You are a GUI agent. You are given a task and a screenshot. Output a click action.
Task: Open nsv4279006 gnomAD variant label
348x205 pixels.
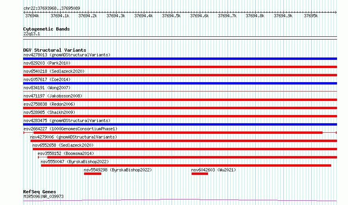74,137
